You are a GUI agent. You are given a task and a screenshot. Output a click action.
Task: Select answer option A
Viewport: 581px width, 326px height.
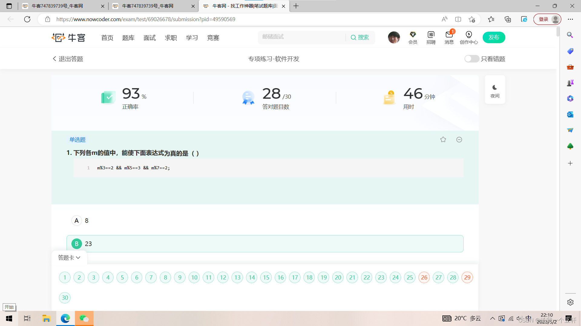[77, 220]
